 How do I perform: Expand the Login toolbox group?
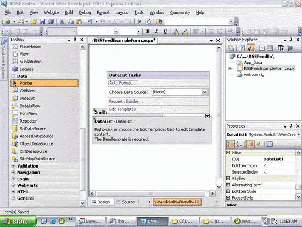(13, 179)
